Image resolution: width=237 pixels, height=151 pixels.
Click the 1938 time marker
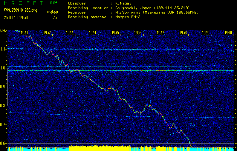[183, 32]
